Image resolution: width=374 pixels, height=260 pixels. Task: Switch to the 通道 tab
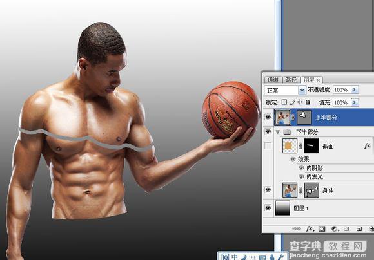tap(273, 80)
